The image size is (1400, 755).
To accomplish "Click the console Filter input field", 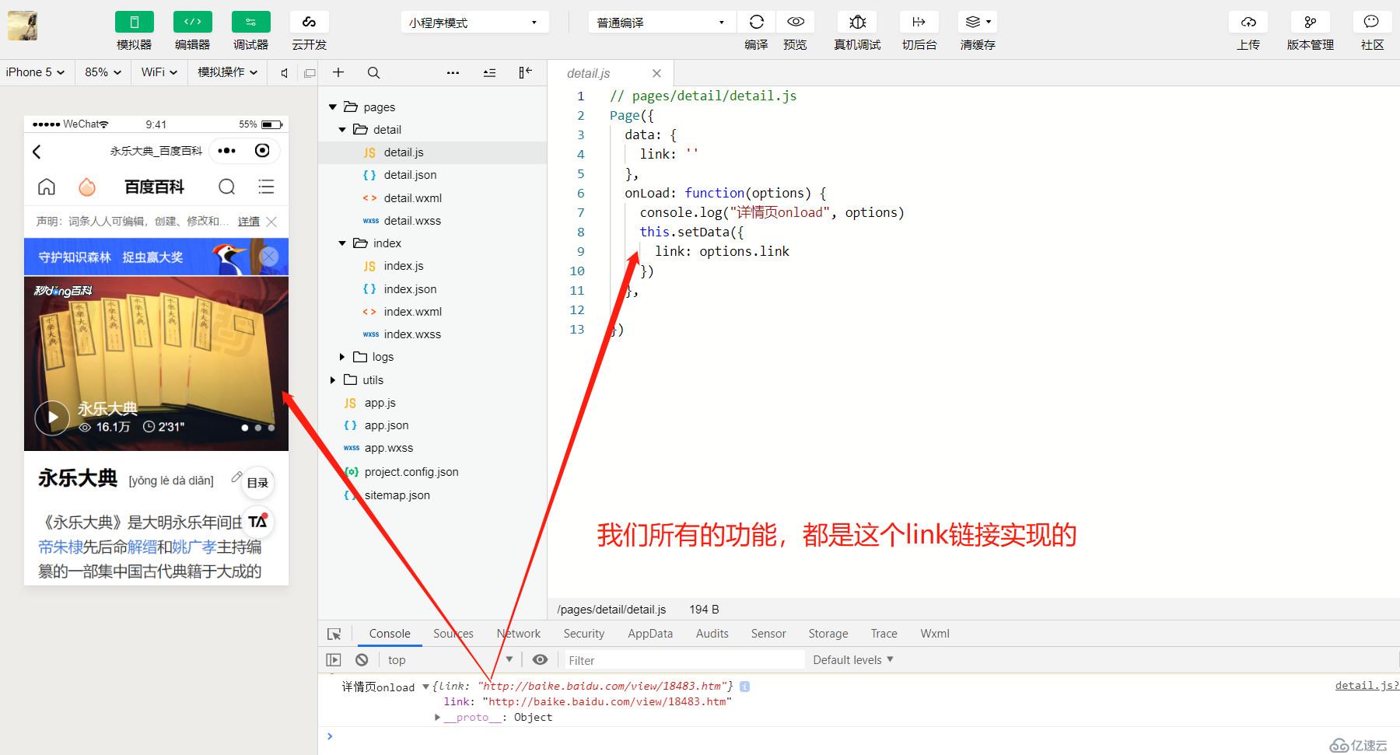I will pos(684,660).
